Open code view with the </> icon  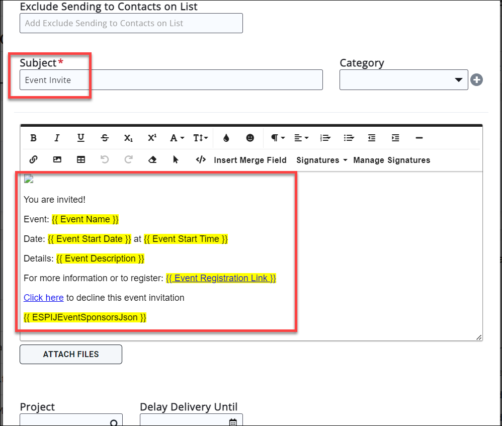coord(201,159)
